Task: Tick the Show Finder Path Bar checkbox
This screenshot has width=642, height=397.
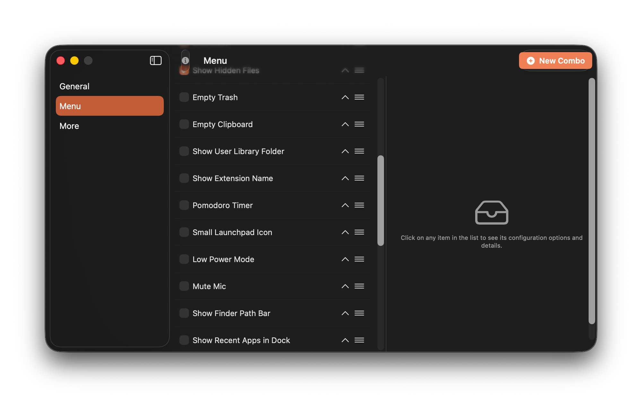Action: 184,313
